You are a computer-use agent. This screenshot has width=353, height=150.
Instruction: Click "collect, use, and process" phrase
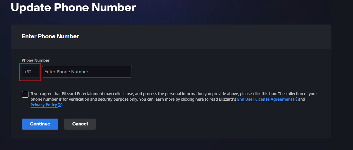[x=135, y=94]
